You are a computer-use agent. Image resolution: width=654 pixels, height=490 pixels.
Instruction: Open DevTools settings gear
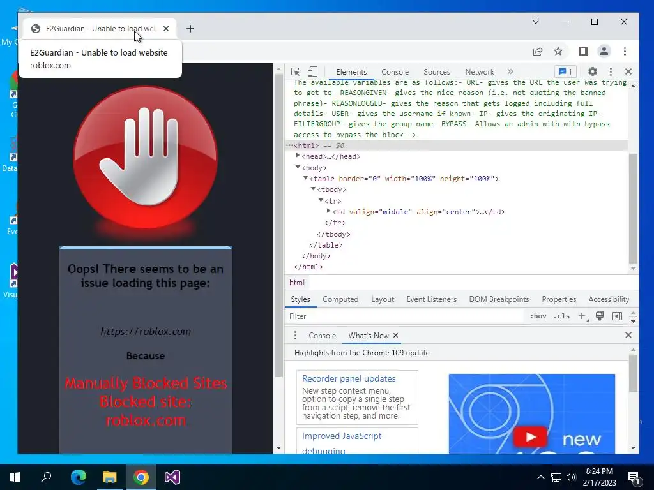(592, 71)
